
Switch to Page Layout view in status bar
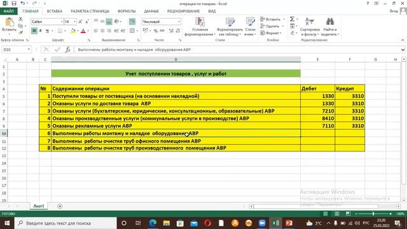(336, 214)
